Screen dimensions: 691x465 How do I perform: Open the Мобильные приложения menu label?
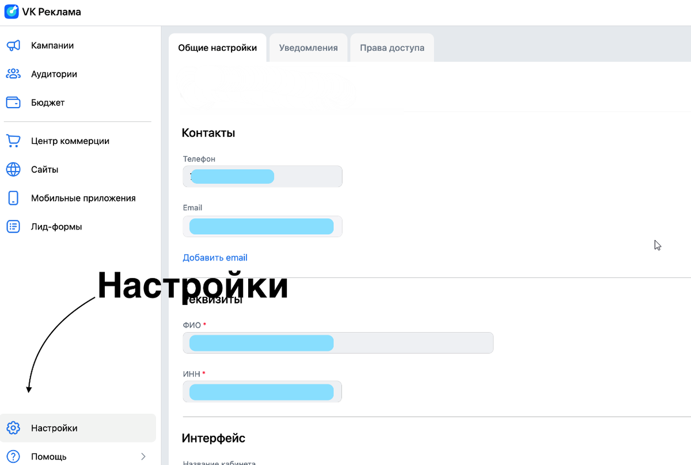(83, 198)
